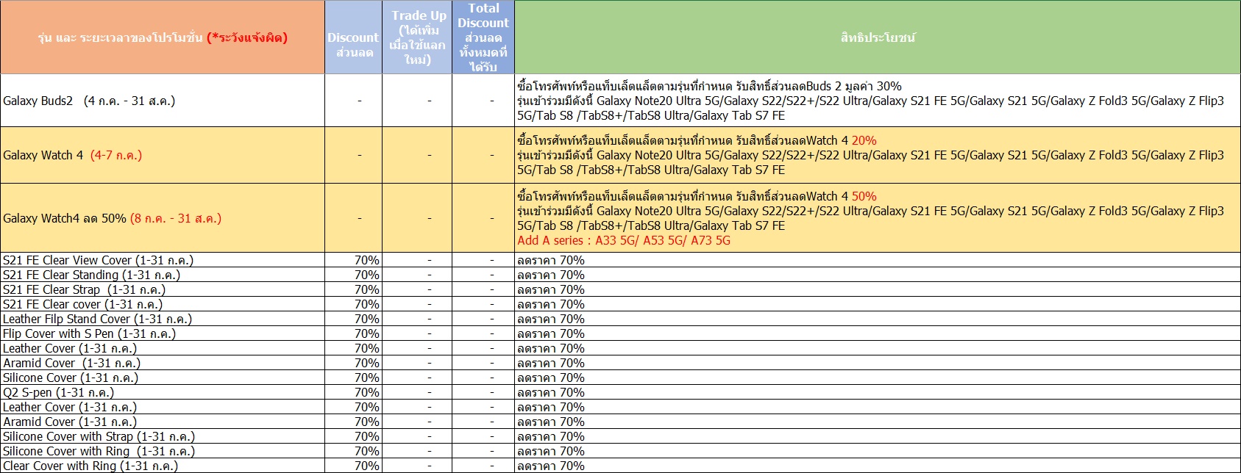The image size is (1241, 473).
Task: Select 'ลดราคา 70%' in S21 FE Clear View Cover row
Action: (878, 260)
